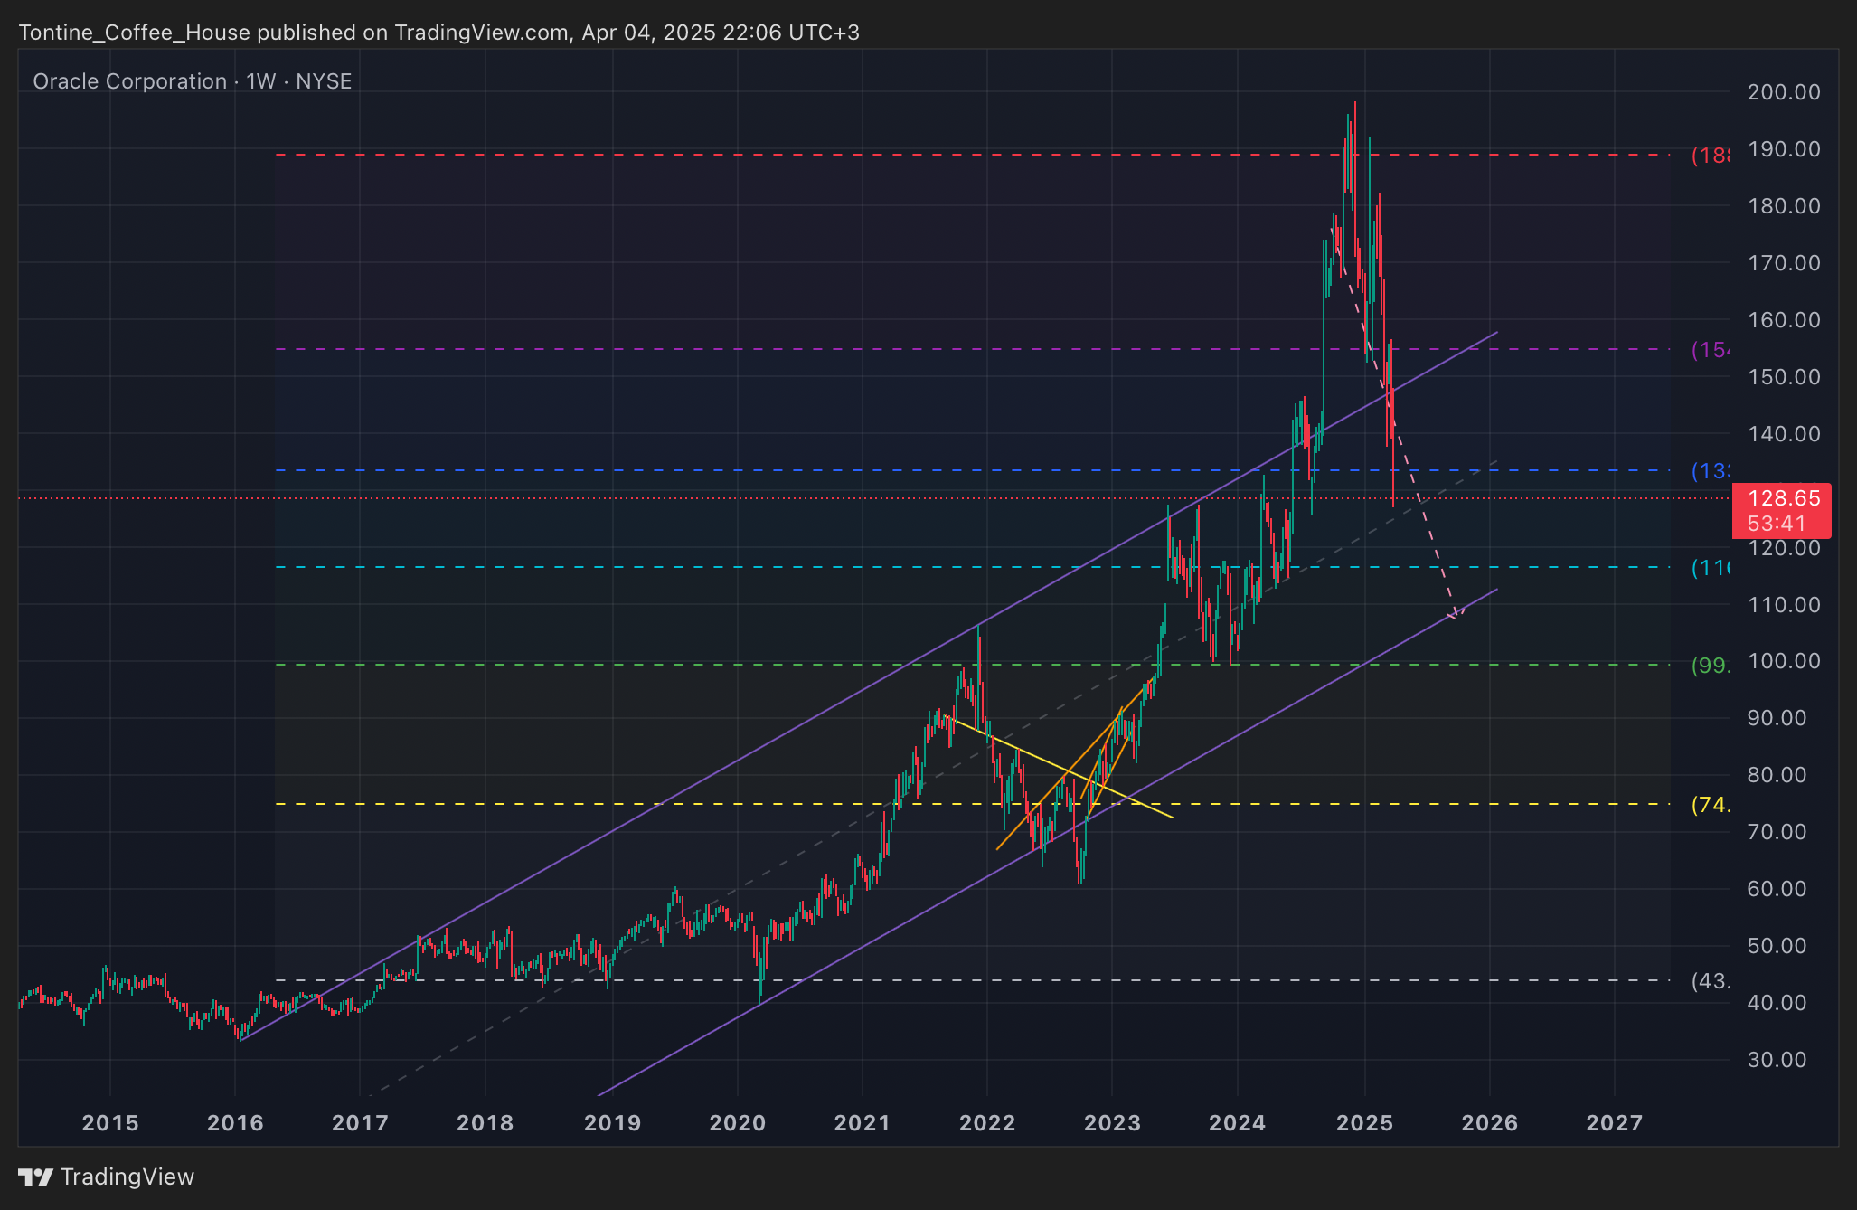1857x1210 pixels.
Task: Click the "80.00" price axis label
Action: (1777, 775)
